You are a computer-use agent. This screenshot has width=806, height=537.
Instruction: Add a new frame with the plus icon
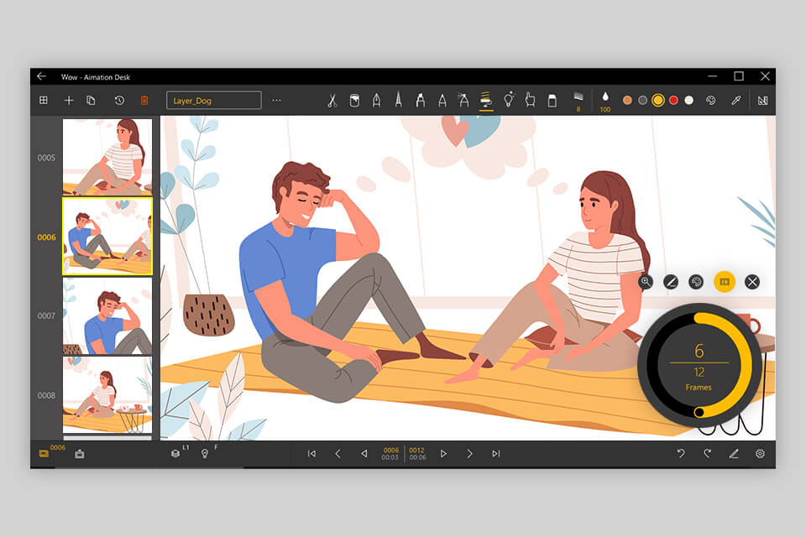[69, 100]
